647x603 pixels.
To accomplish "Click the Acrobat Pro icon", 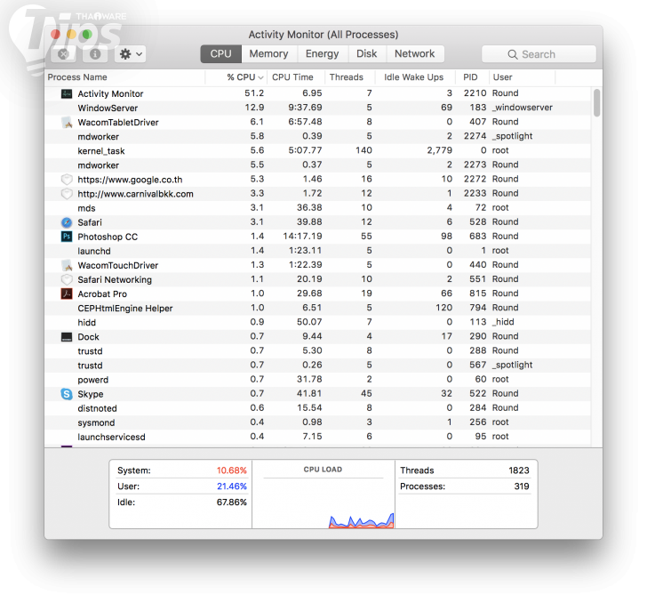I will tap(67, 294).
